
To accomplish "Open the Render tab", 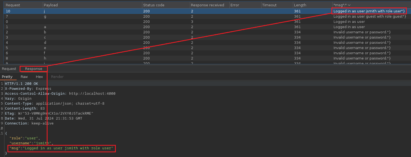I will (x=57, y=77).
